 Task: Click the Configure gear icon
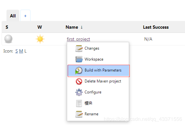79,92
